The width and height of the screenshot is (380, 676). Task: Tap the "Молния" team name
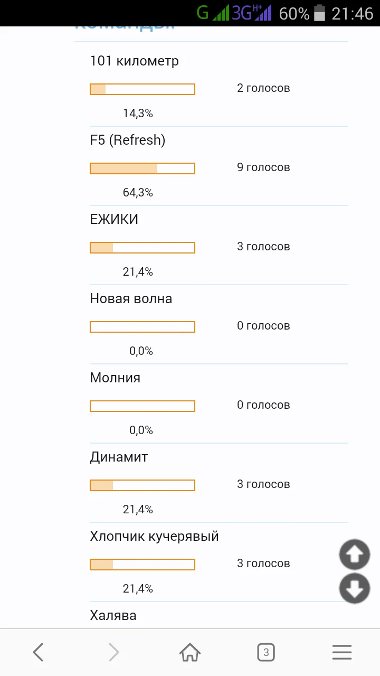115,378
